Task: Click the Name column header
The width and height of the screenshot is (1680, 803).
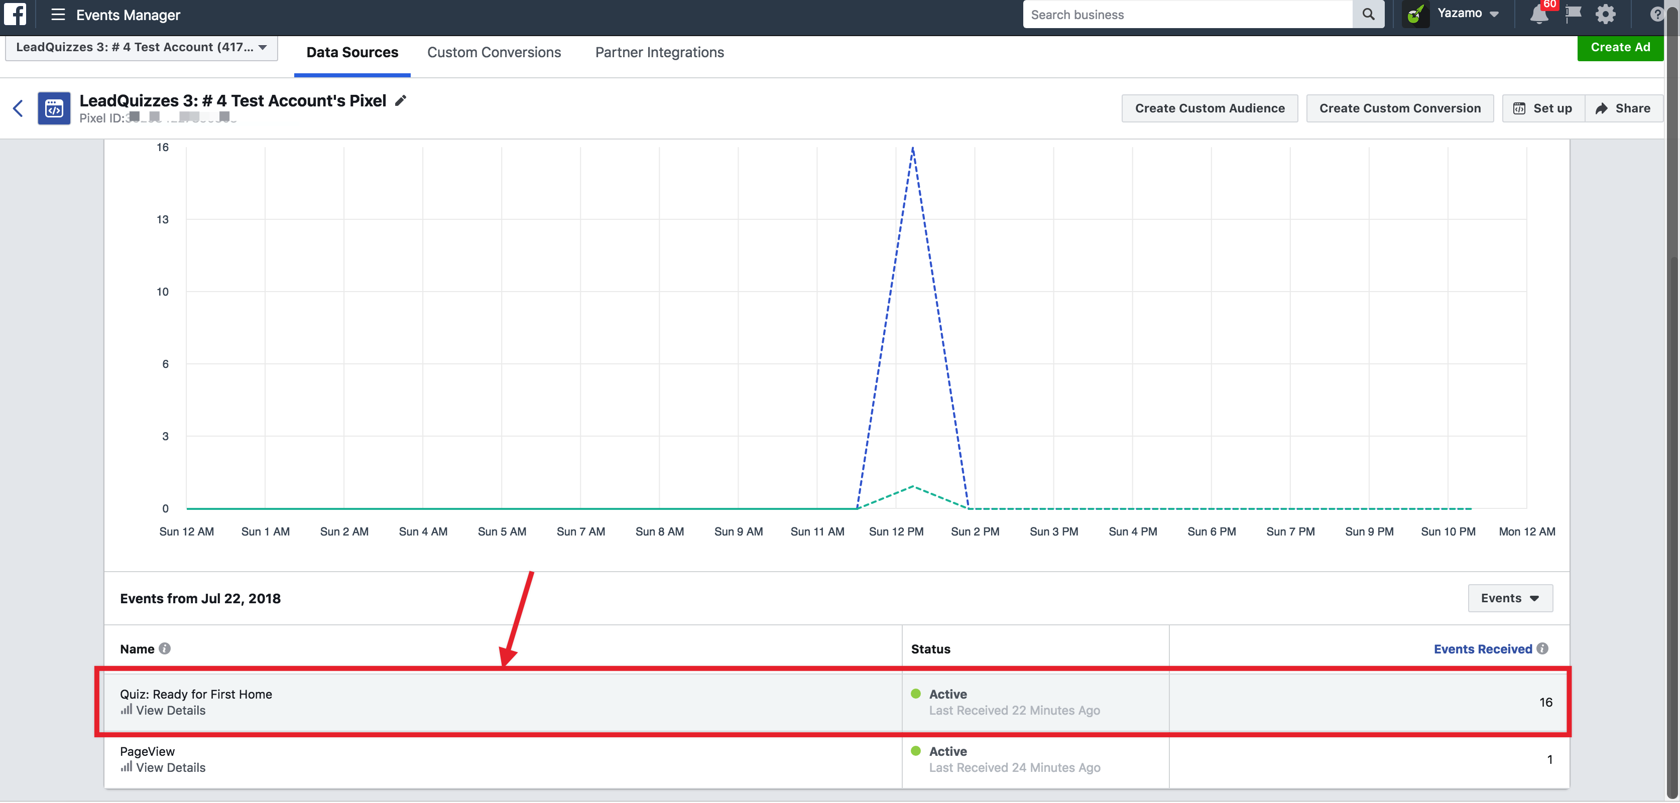Action: pyautogui.click(x=137, y=649)
